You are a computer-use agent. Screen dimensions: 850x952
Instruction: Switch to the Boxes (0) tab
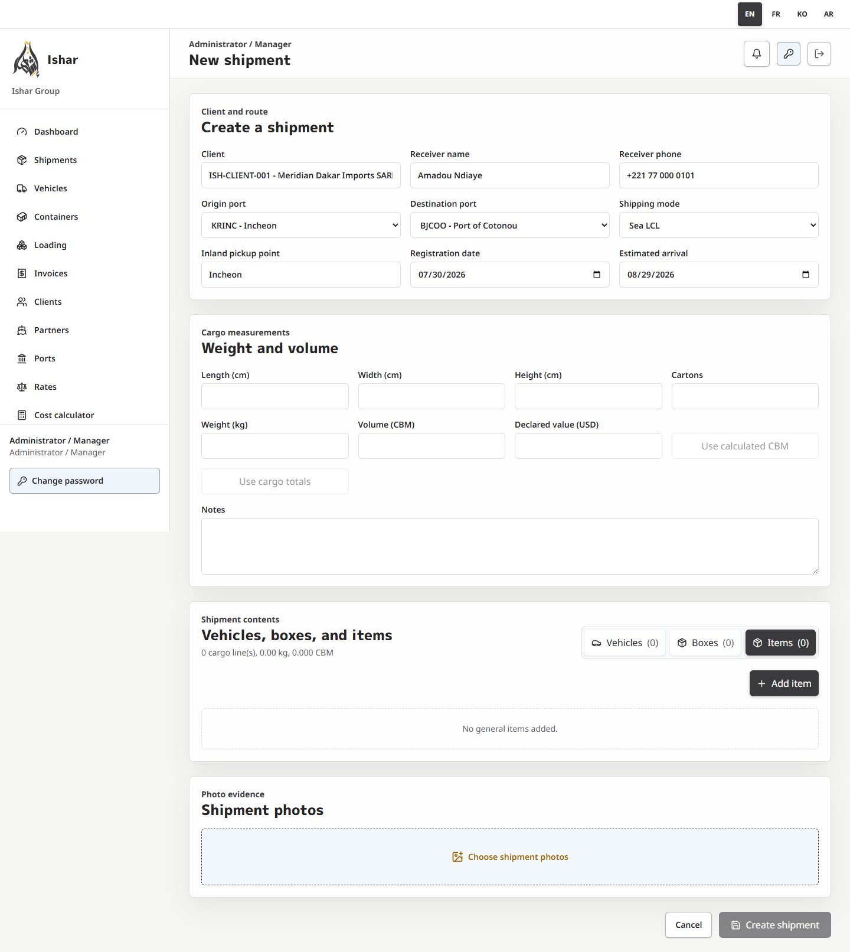coord(705,643)
